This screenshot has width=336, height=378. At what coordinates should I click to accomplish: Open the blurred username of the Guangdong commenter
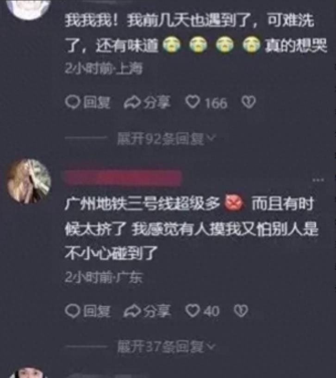[123, 178]
